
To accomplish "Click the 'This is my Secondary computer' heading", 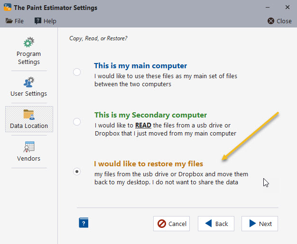I will 150,115.
